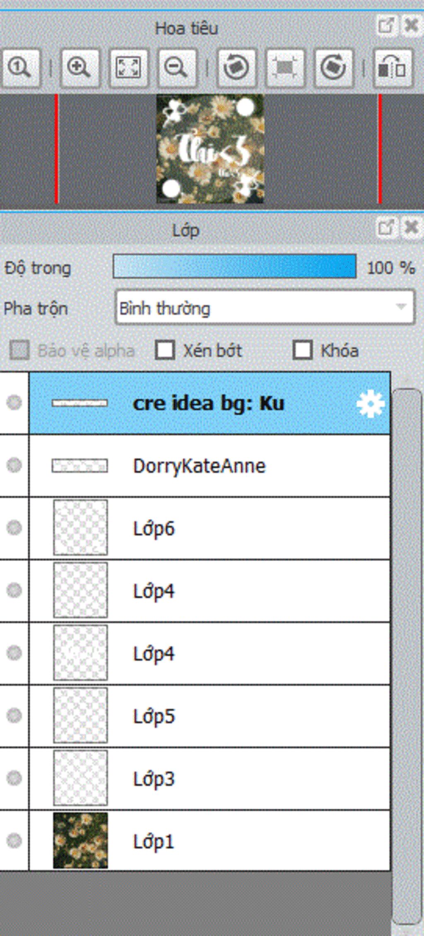Select the Lớp3 layer

[210, 778]
